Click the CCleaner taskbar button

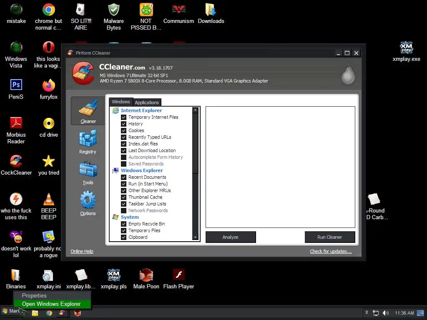(62, 313)
